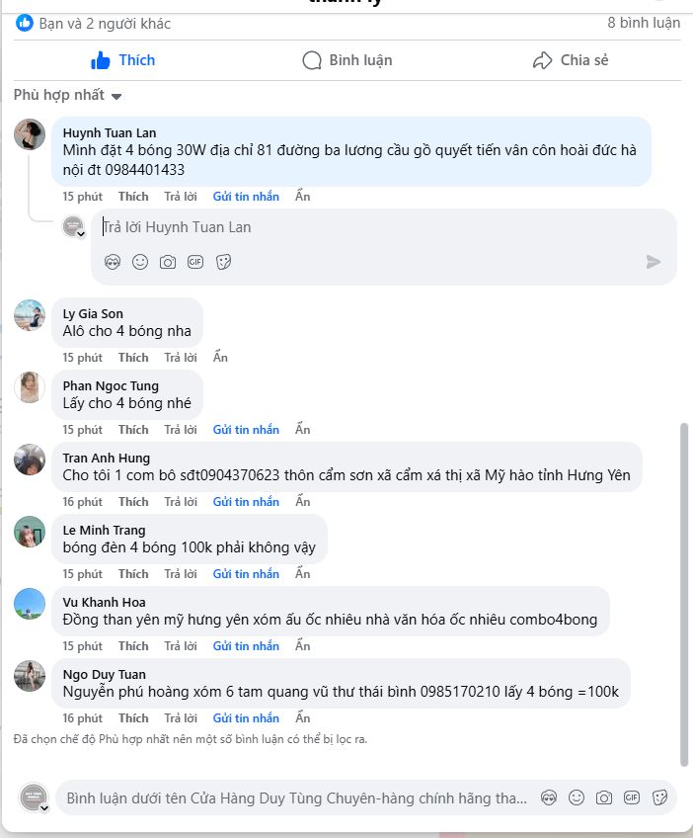Switch commenting identity next to reply box avatar

coord(81,234)
